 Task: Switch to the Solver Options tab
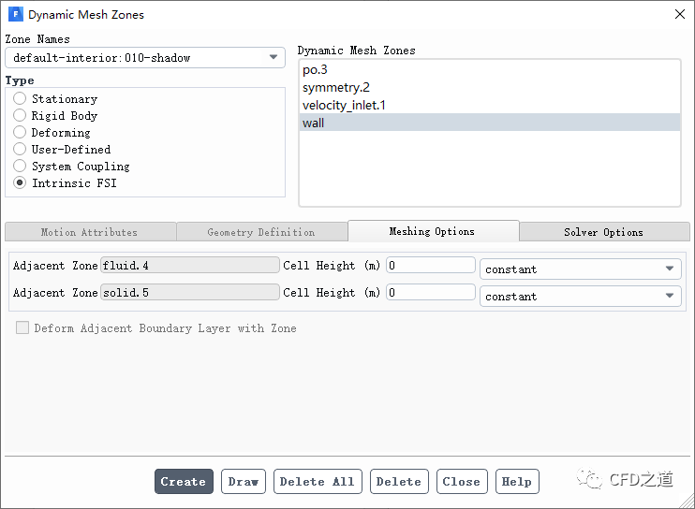point(603,232)
